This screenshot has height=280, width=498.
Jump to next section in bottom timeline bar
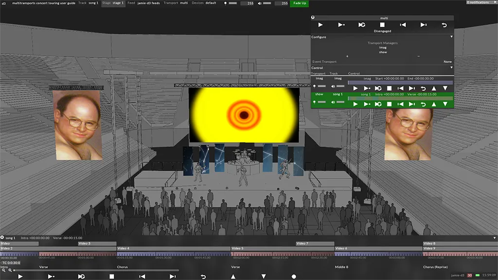click(x=173, y=276)
